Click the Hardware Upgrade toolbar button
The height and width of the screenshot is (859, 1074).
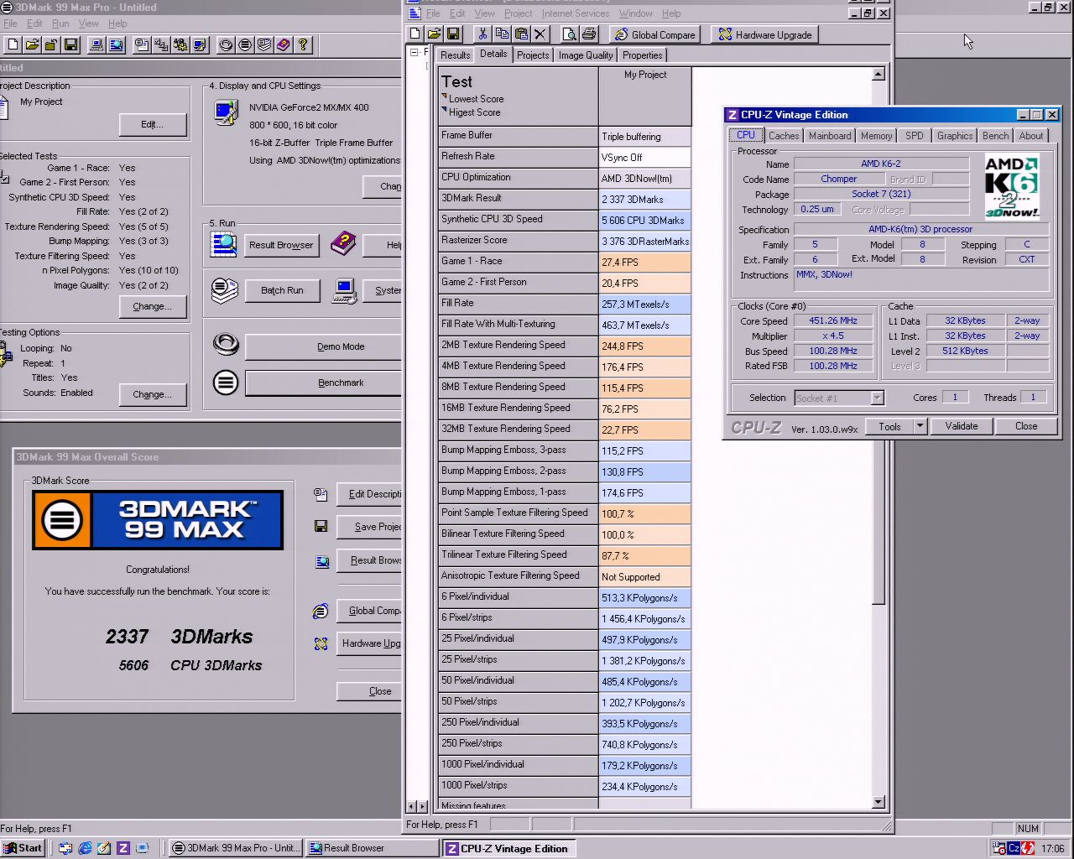point(764,34)
